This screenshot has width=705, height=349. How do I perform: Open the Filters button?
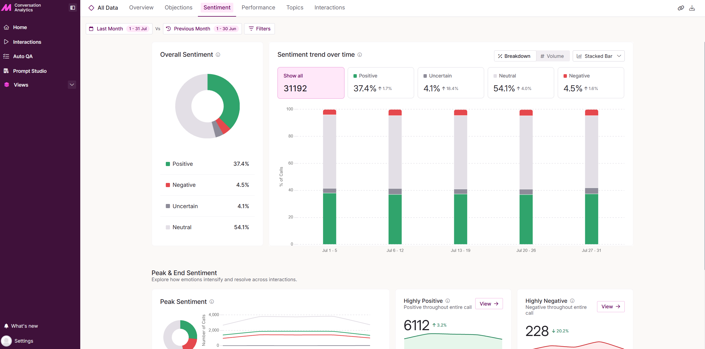[x=259, y=29]
